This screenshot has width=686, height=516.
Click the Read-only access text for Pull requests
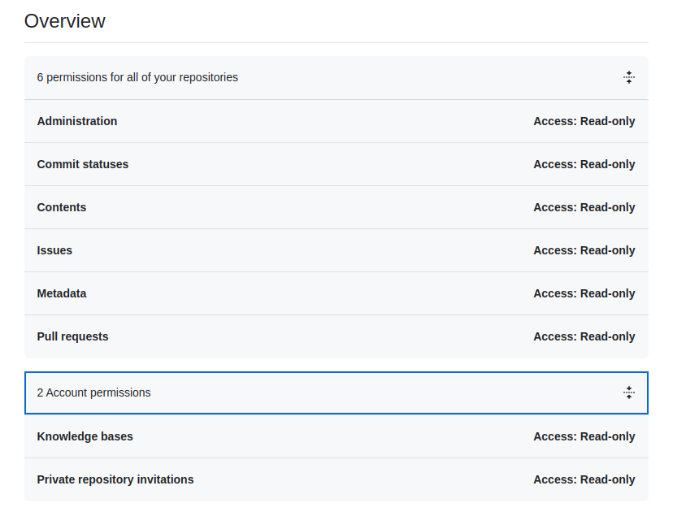pyautogui.click(x=584, y=336)
